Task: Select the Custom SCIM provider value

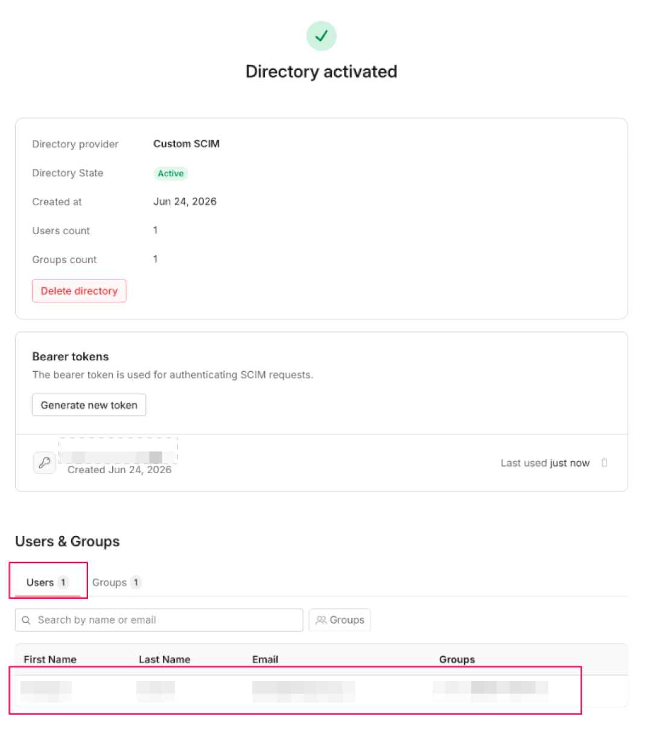Action: tap(186, 144)
